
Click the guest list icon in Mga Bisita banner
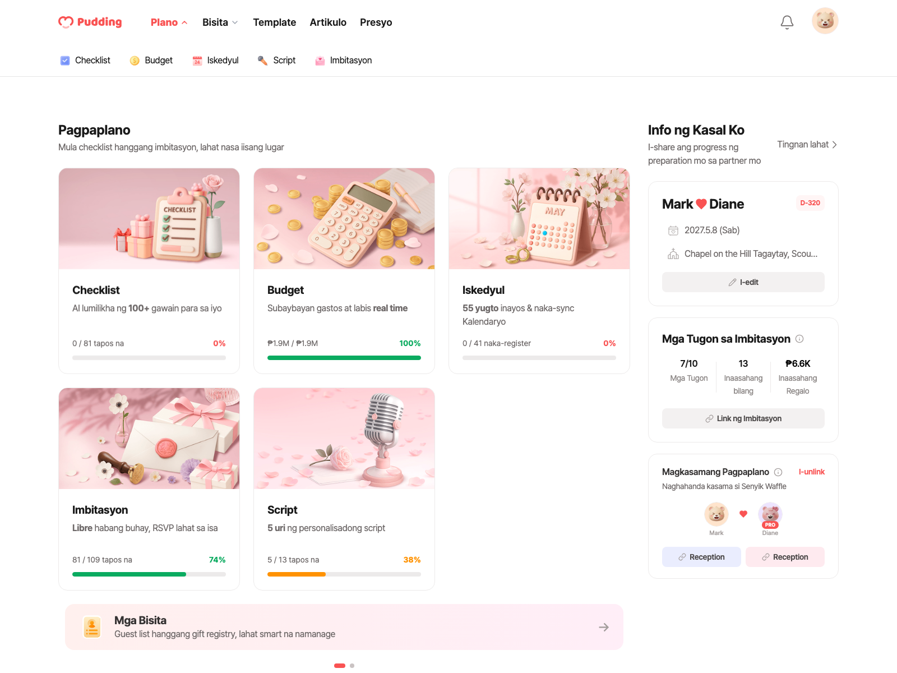pos(92,627)
